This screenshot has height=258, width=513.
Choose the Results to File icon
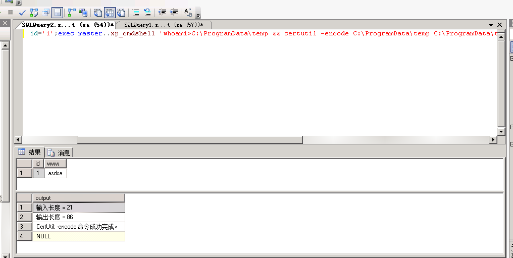point(121,13)
